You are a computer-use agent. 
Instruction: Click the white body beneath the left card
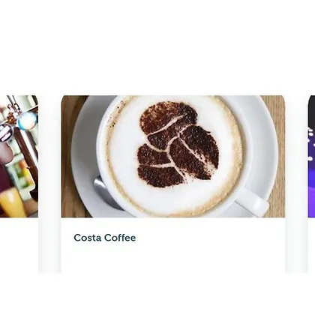(19, 245)
